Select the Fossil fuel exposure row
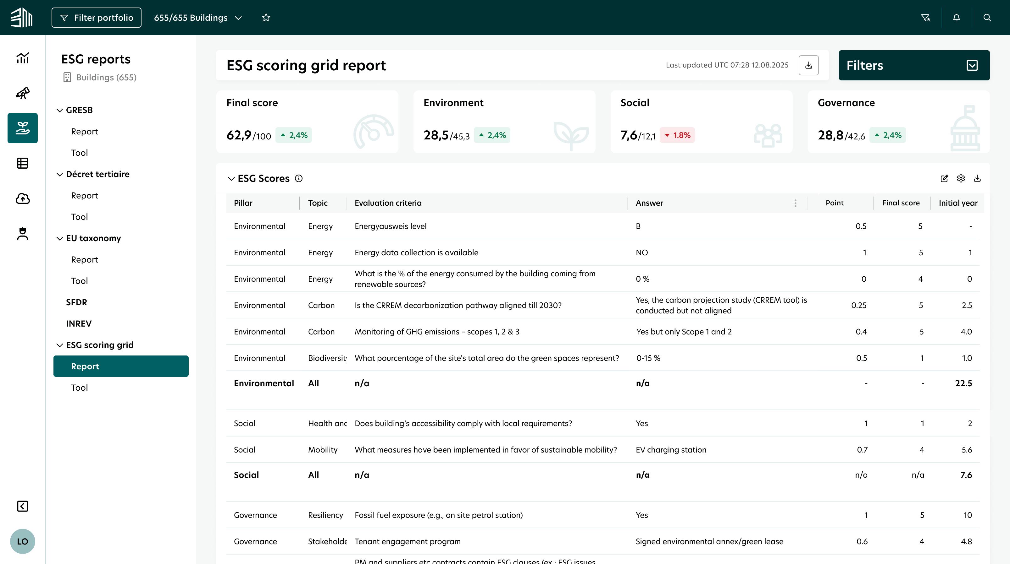 pos(603,515)
